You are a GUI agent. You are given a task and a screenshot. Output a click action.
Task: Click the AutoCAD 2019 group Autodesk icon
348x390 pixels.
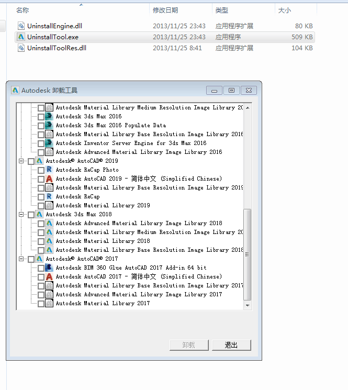point(39,161)
